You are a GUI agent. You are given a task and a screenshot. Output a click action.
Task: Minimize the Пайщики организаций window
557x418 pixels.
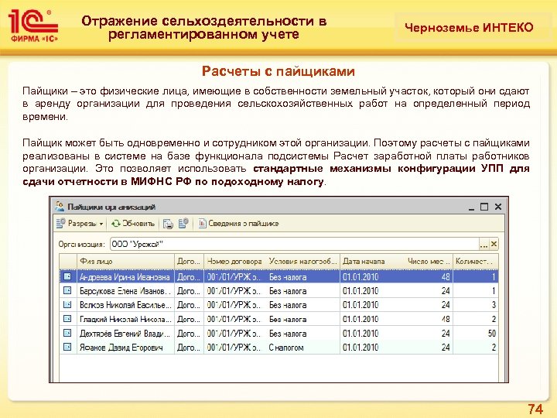point(471,207)
